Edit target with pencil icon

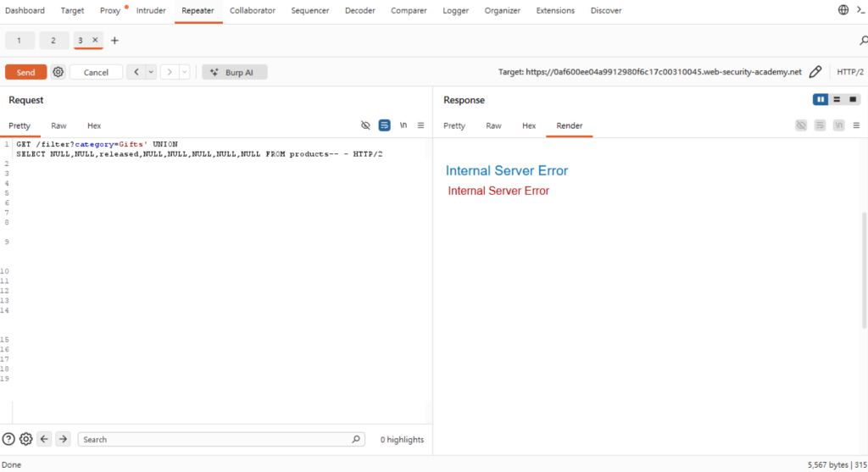(815, 72)
